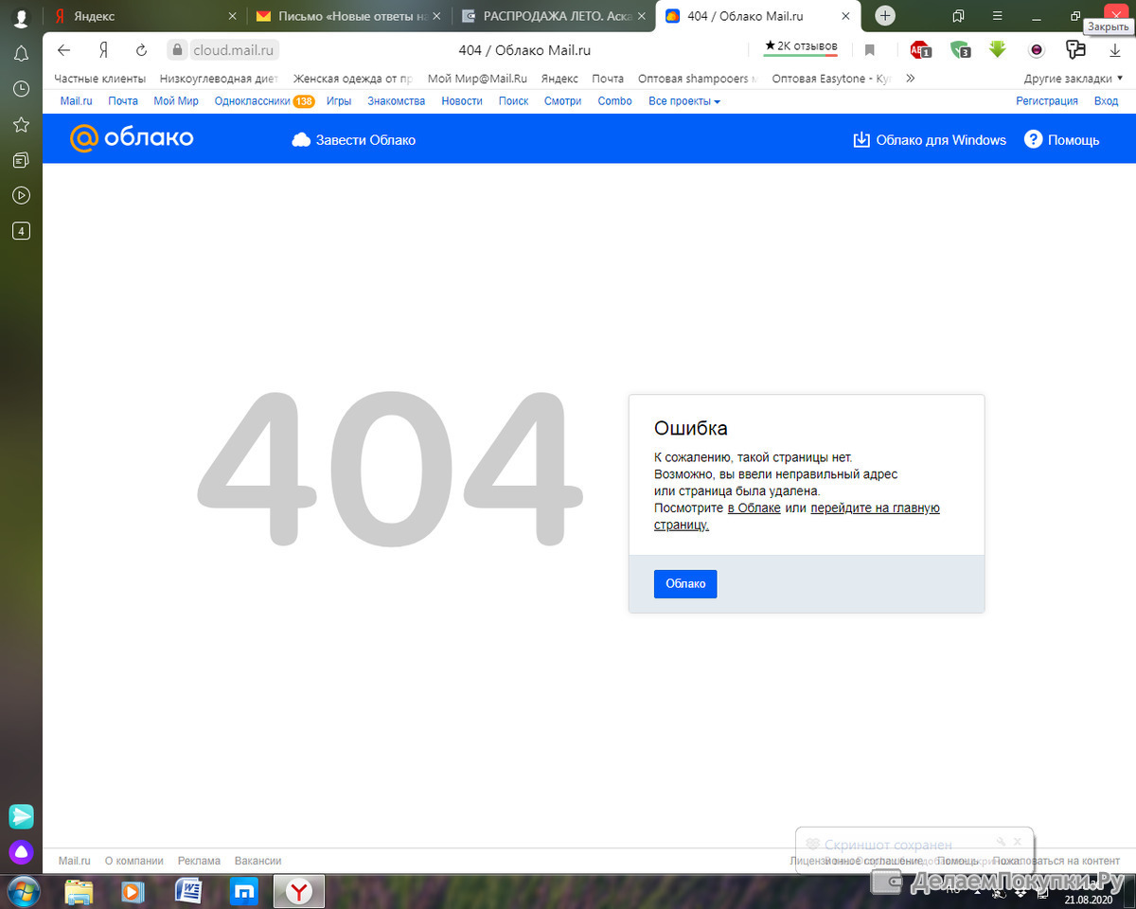This screenshot has height=909, width=1136.
Task: Open a new tab with plus button
Action: [x=885, y=16]
